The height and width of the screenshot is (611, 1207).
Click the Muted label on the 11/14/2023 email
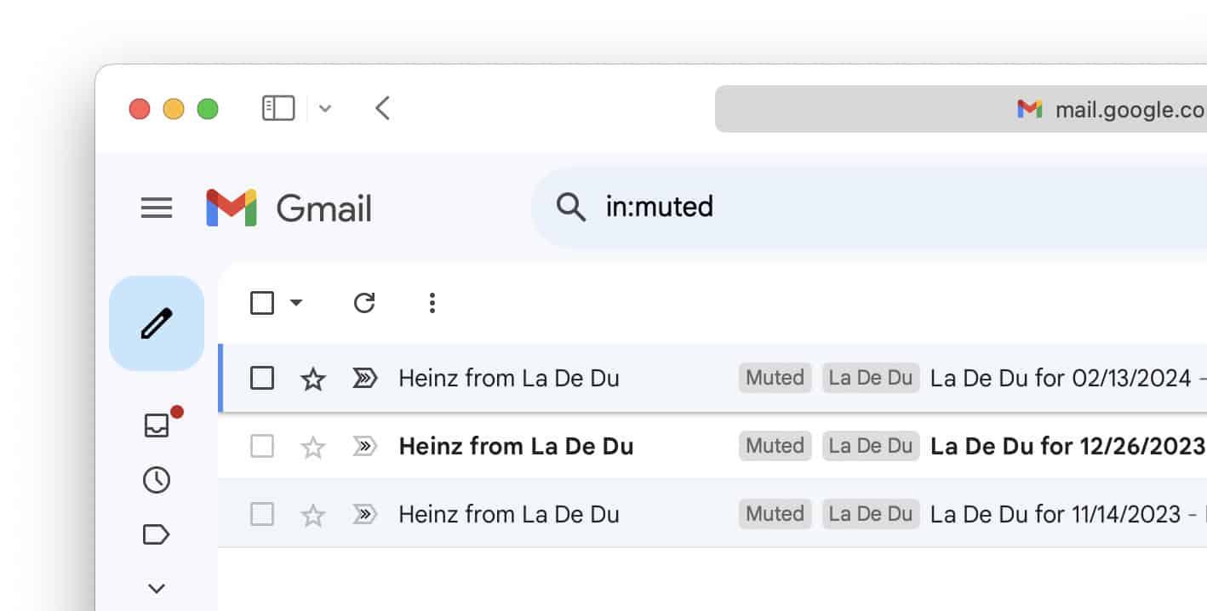(775, 514)
